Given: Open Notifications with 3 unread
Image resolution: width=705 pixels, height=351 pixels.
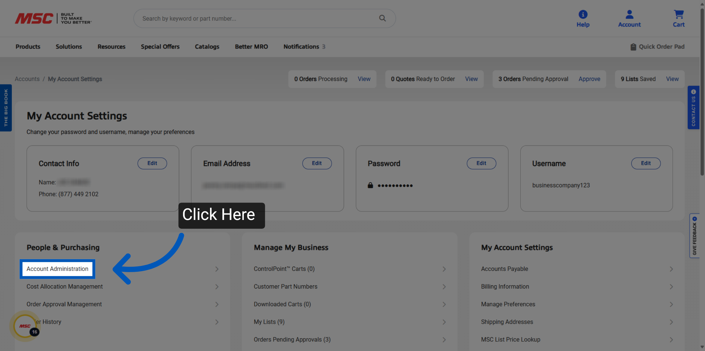Looking at the screenshot, I should click(304, 47).
